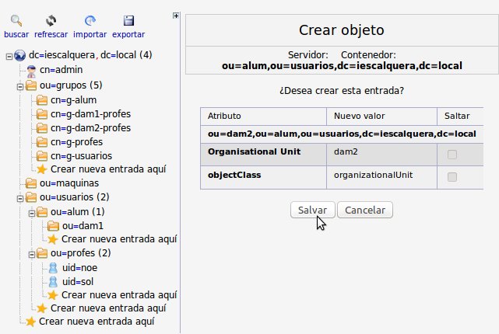The width and height of the screenshot is (499, 334).
Task: Click the folder icon of cn=g-dam1-profes
Action: [42, 114]
